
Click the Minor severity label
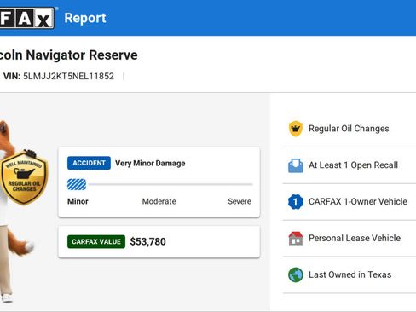(x=78, y=201)
